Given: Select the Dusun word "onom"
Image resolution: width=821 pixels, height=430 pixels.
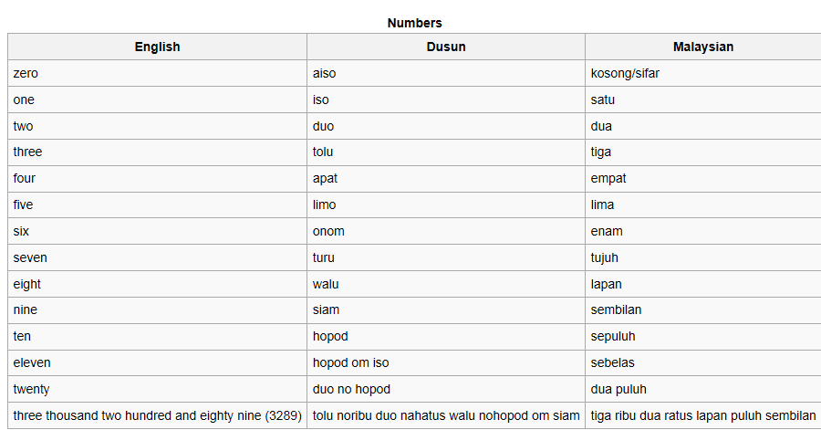Looking at the screenshot, I should tap(328, 231).
